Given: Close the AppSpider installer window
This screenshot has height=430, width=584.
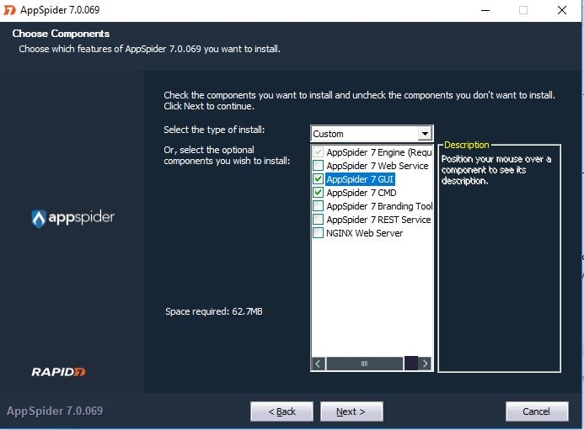Looking at the screenshot, I should click(x=562, y=10).
